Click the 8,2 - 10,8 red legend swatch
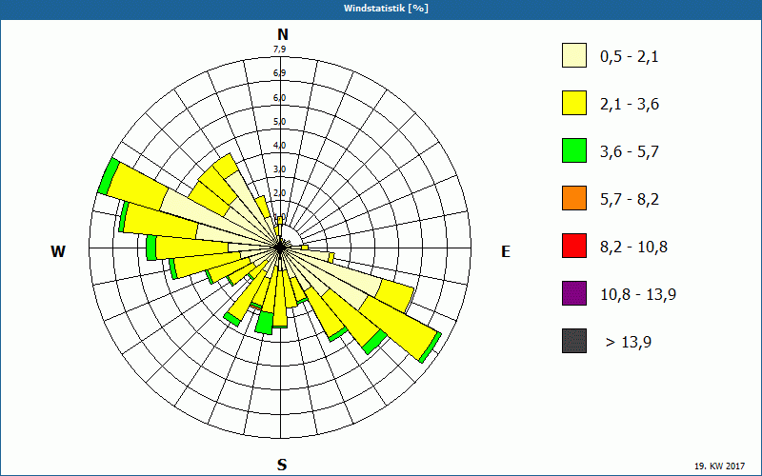 click(574, 246)
